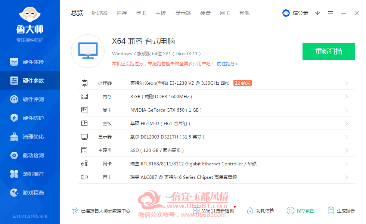Screen dimensions: 366x224
Task: Click 戴尔 DEL2003 D3217H display text
Action: pos(167,137)
